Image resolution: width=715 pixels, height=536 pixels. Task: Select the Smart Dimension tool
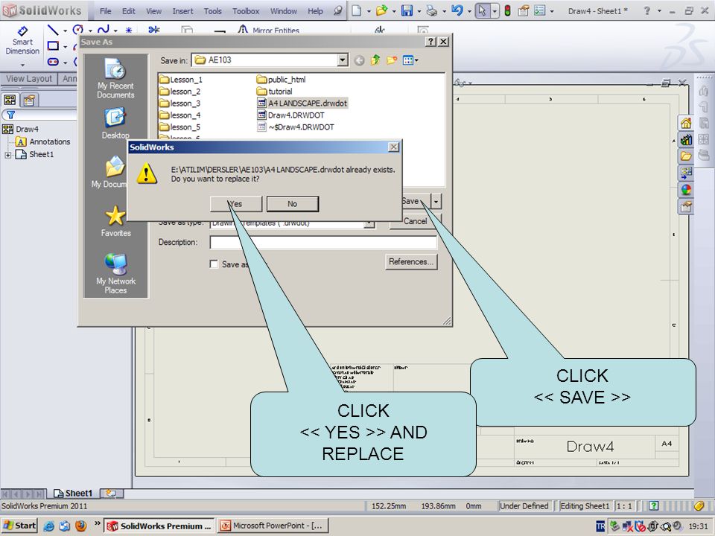click(x=22, y=40)
